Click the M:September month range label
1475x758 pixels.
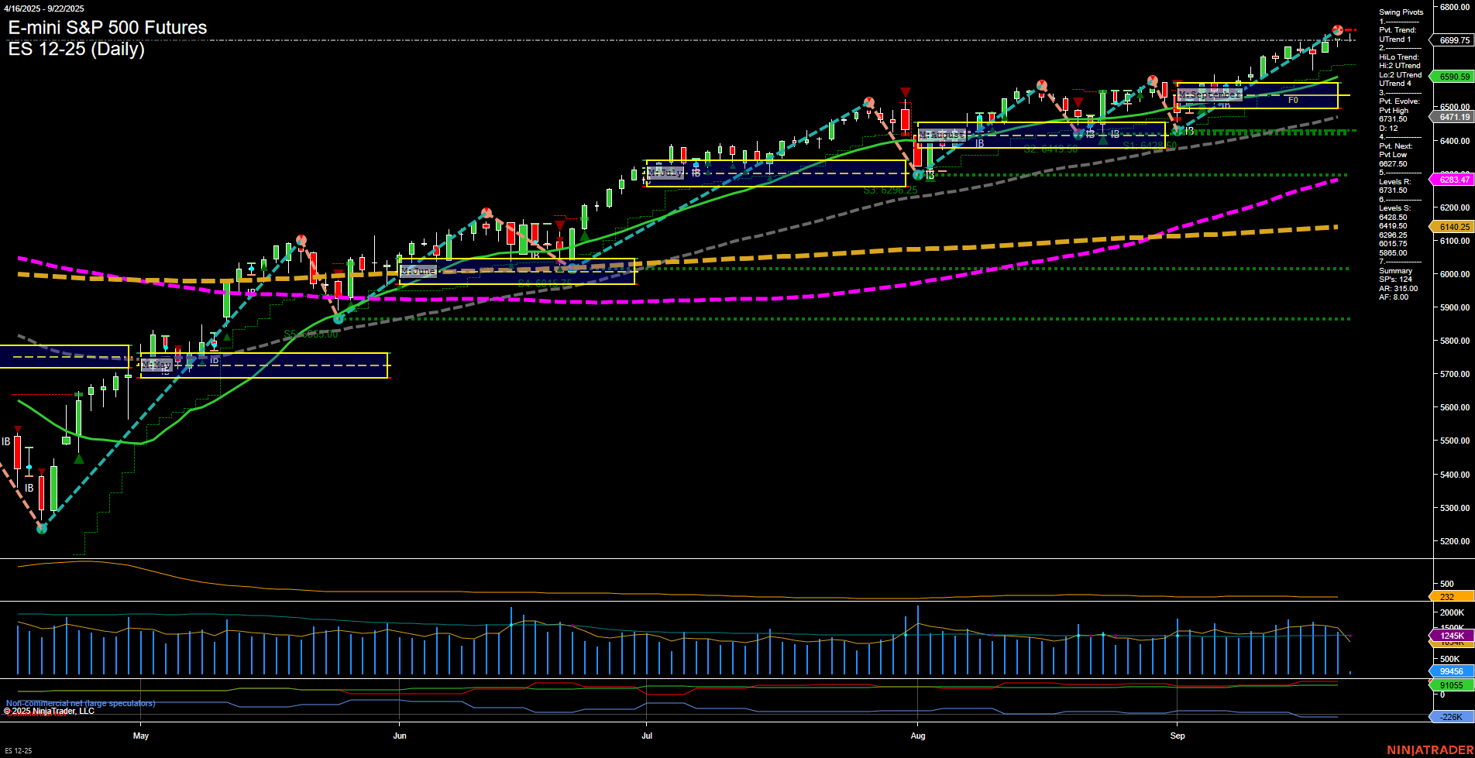click(1209, 94)
